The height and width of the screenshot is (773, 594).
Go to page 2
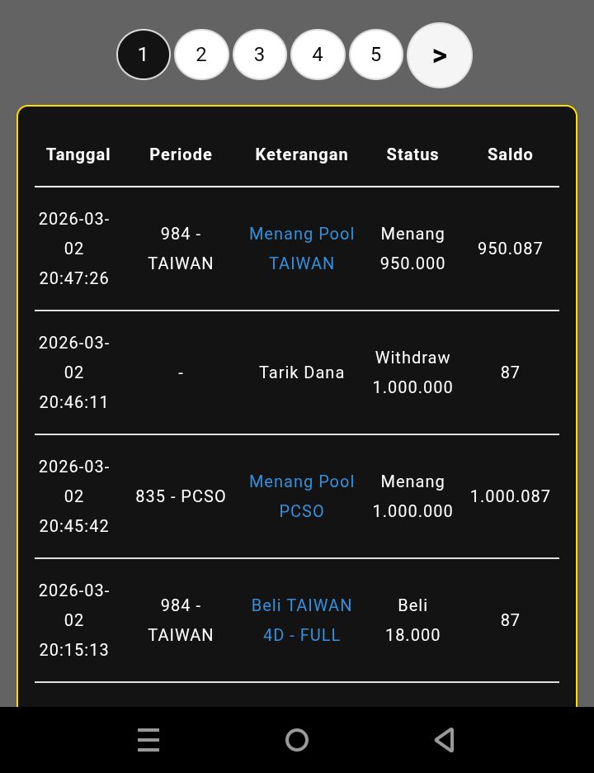pos(201,55)
